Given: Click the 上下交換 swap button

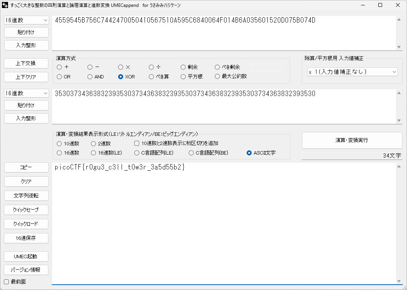Looking at the screenshot, I should 26,63.
